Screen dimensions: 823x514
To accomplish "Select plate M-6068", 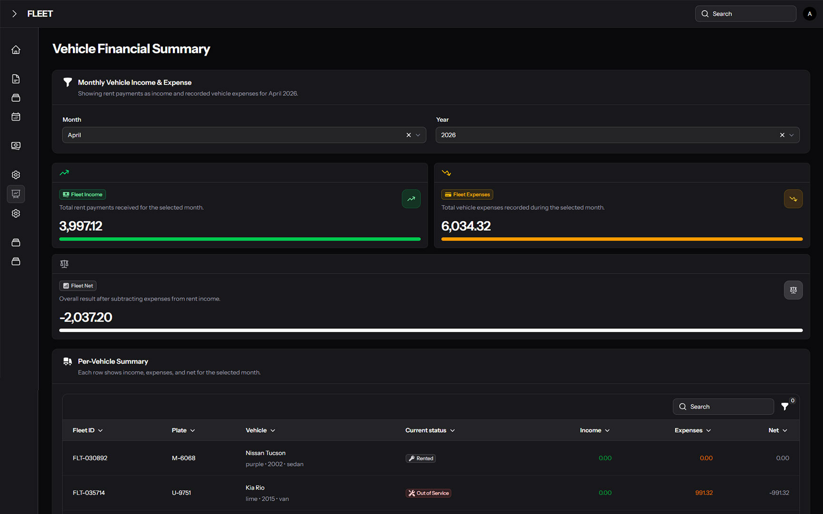I will [x=183, y=458].
